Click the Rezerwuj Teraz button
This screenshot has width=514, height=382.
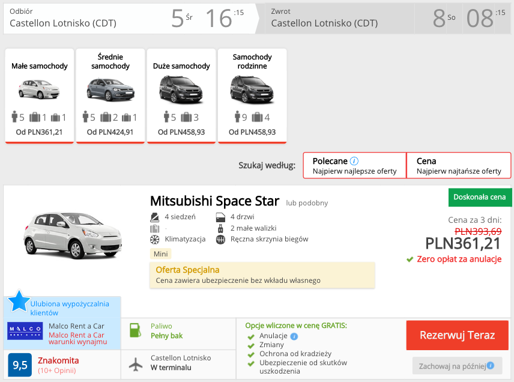tap(458, 335)
